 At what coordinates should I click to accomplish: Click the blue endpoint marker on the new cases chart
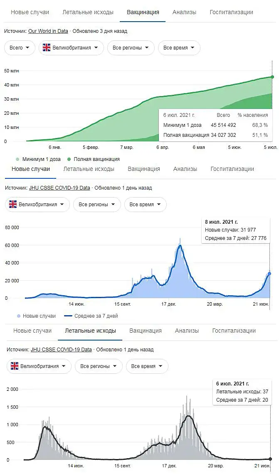pos(269,274)
